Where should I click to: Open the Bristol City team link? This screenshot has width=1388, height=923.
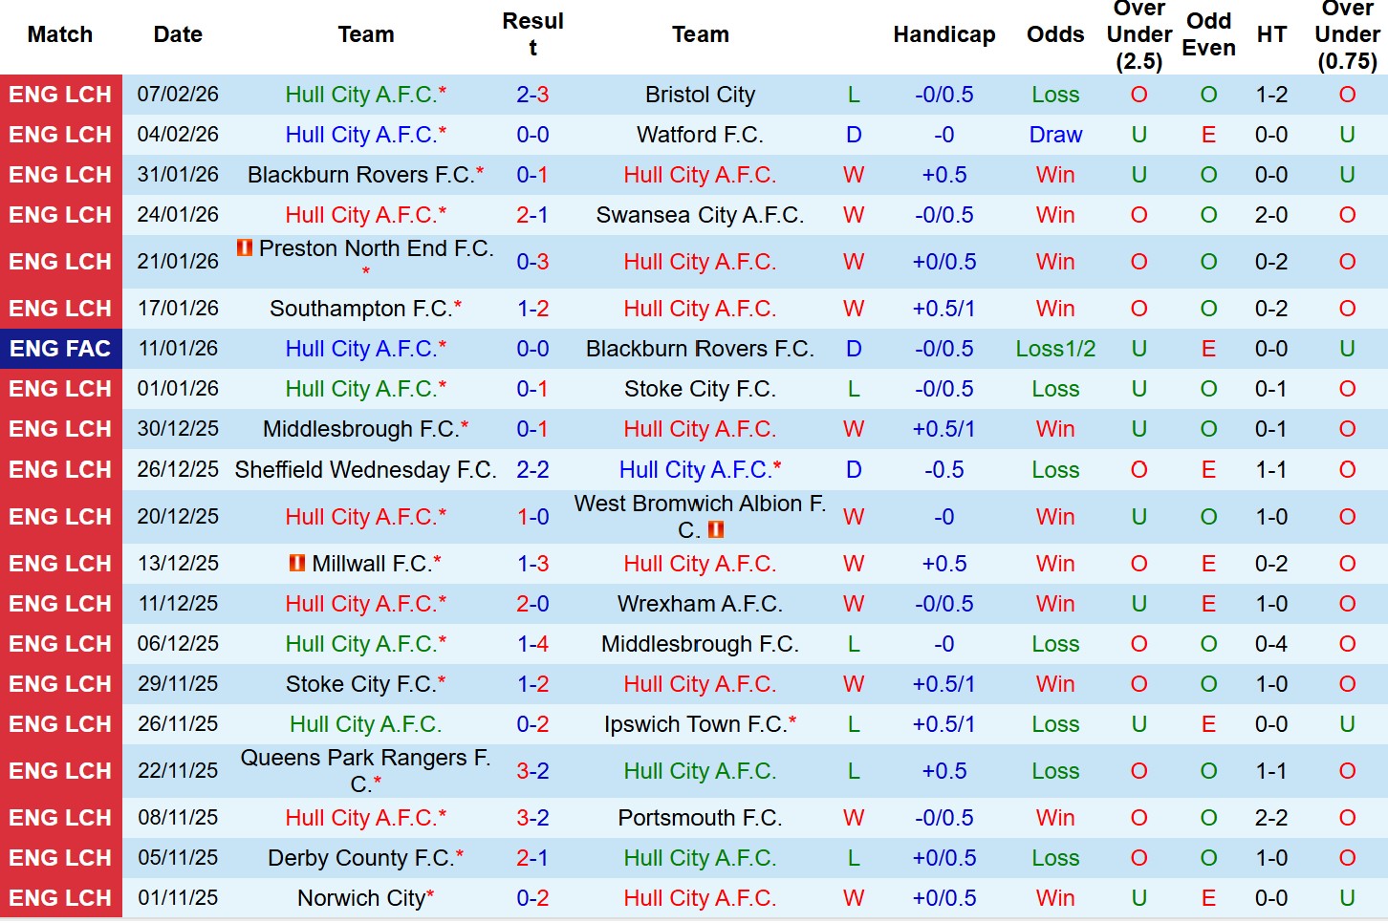(x=700, y=95)
